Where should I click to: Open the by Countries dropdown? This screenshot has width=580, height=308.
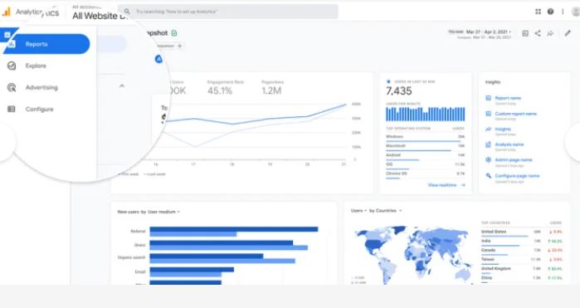pyautogui.click(x=386, y=211)
